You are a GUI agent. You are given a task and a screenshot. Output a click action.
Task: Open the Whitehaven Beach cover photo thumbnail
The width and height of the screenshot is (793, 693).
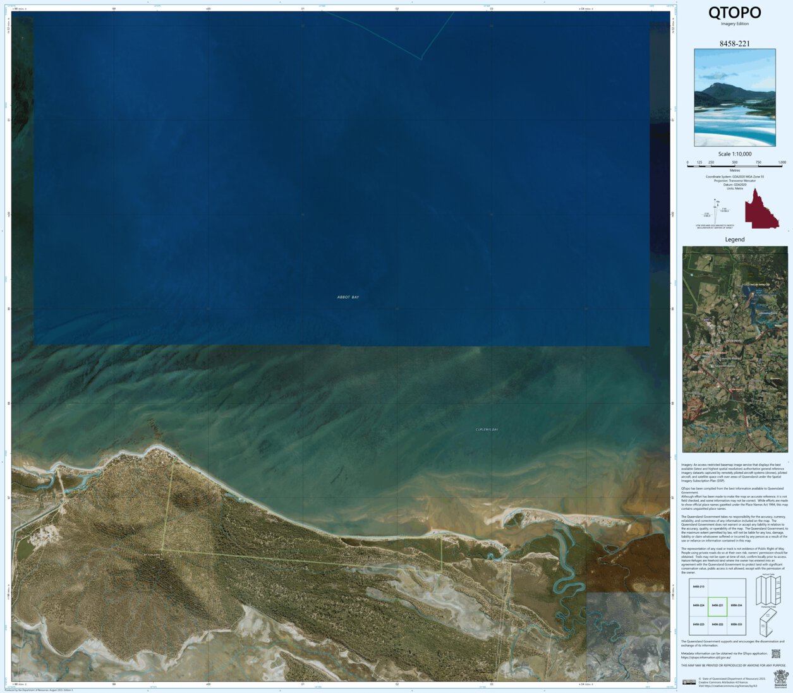736,98
